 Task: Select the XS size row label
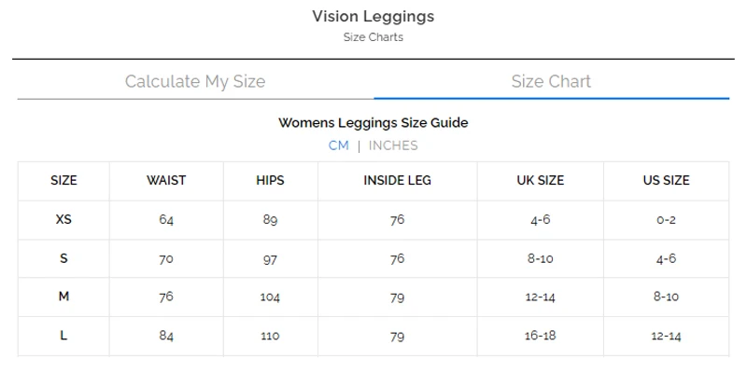click(x=63, y=220)
